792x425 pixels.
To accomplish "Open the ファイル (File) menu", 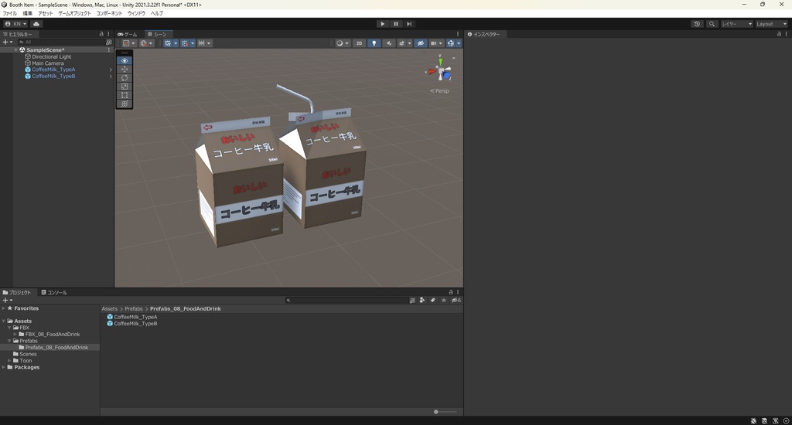I will (9, 14).
